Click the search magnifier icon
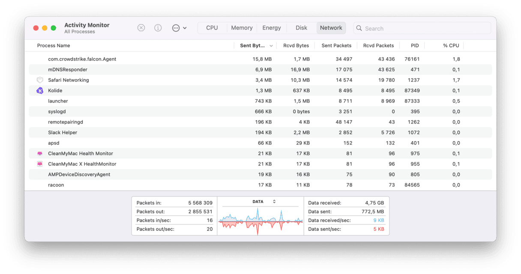This screenshot has height=274, width=521. (x=359, y=28)
